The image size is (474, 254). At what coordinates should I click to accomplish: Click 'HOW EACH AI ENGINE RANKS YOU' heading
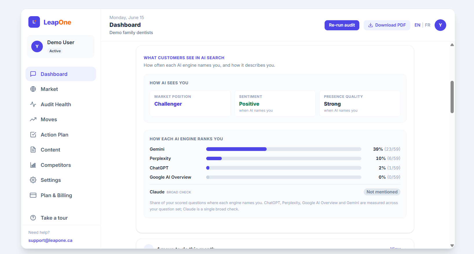pos(186,139)
